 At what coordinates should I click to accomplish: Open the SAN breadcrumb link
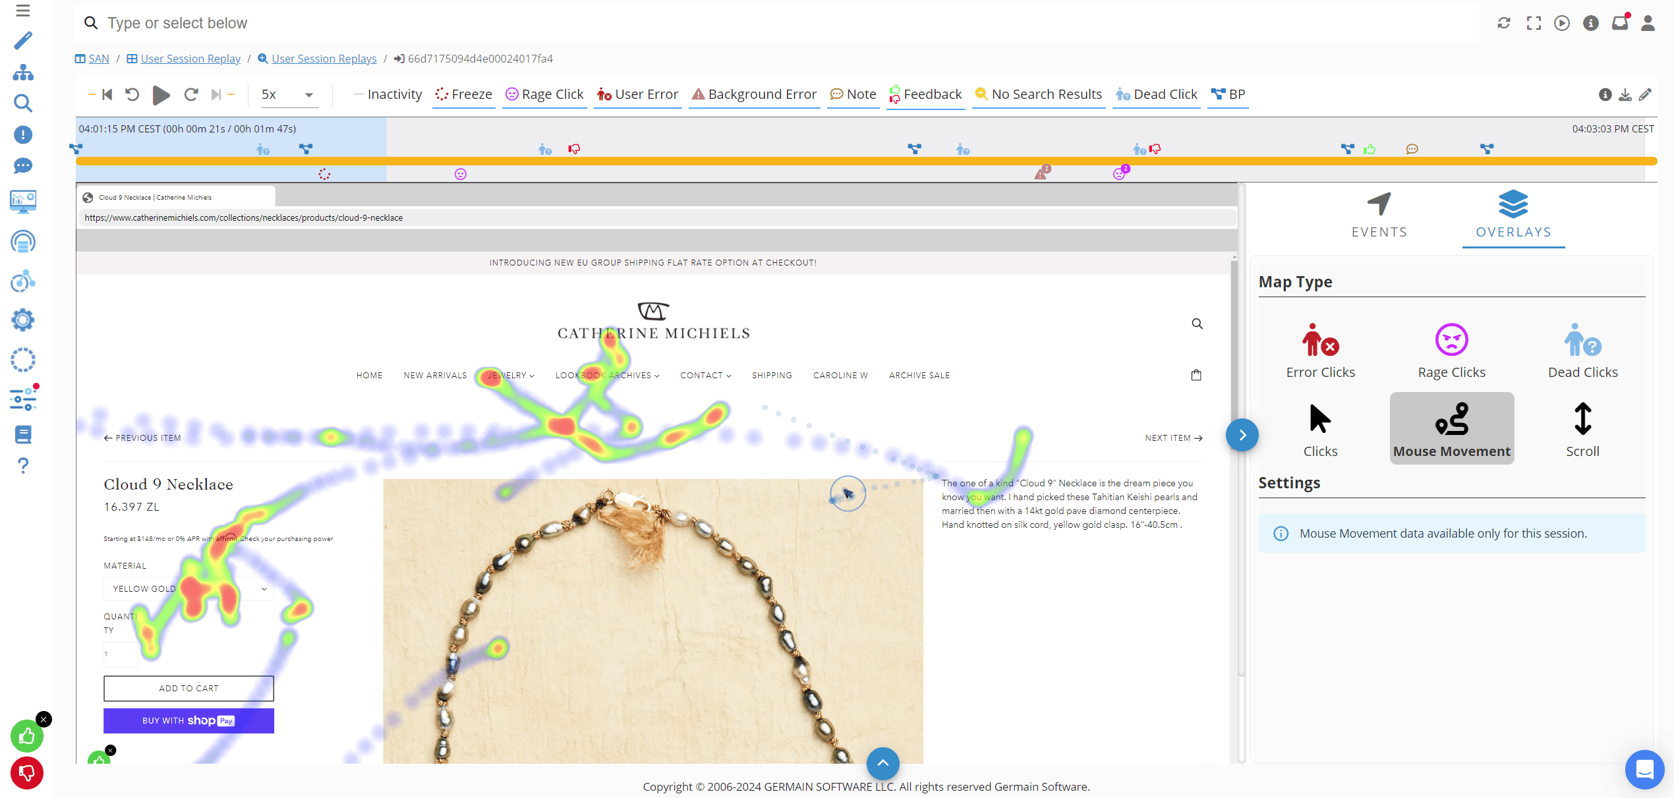coord(98,59)
